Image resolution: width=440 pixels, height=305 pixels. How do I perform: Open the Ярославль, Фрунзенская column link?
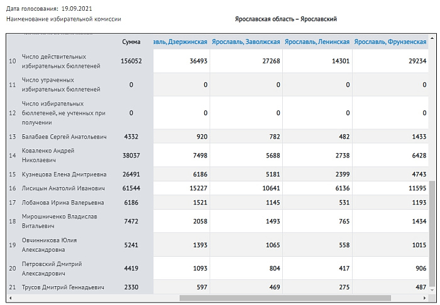390,42
